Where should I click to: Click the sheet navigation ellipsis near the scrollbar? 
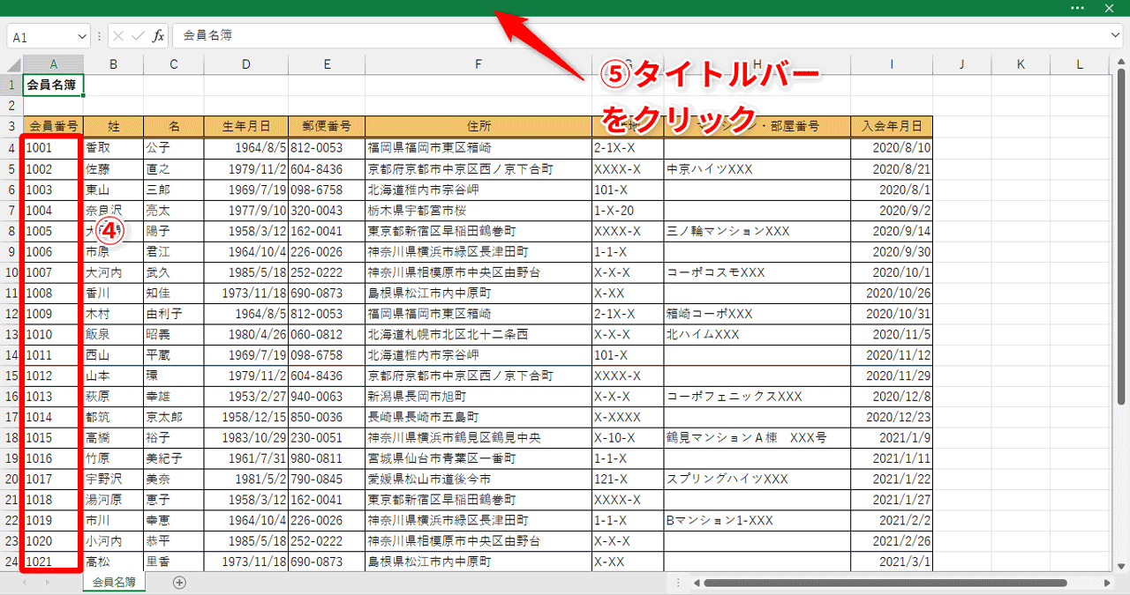click(x=677, y=583)
